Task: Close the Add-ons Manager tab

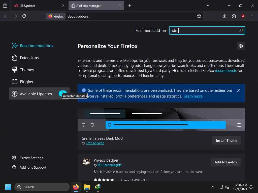Action: [120, 6]
